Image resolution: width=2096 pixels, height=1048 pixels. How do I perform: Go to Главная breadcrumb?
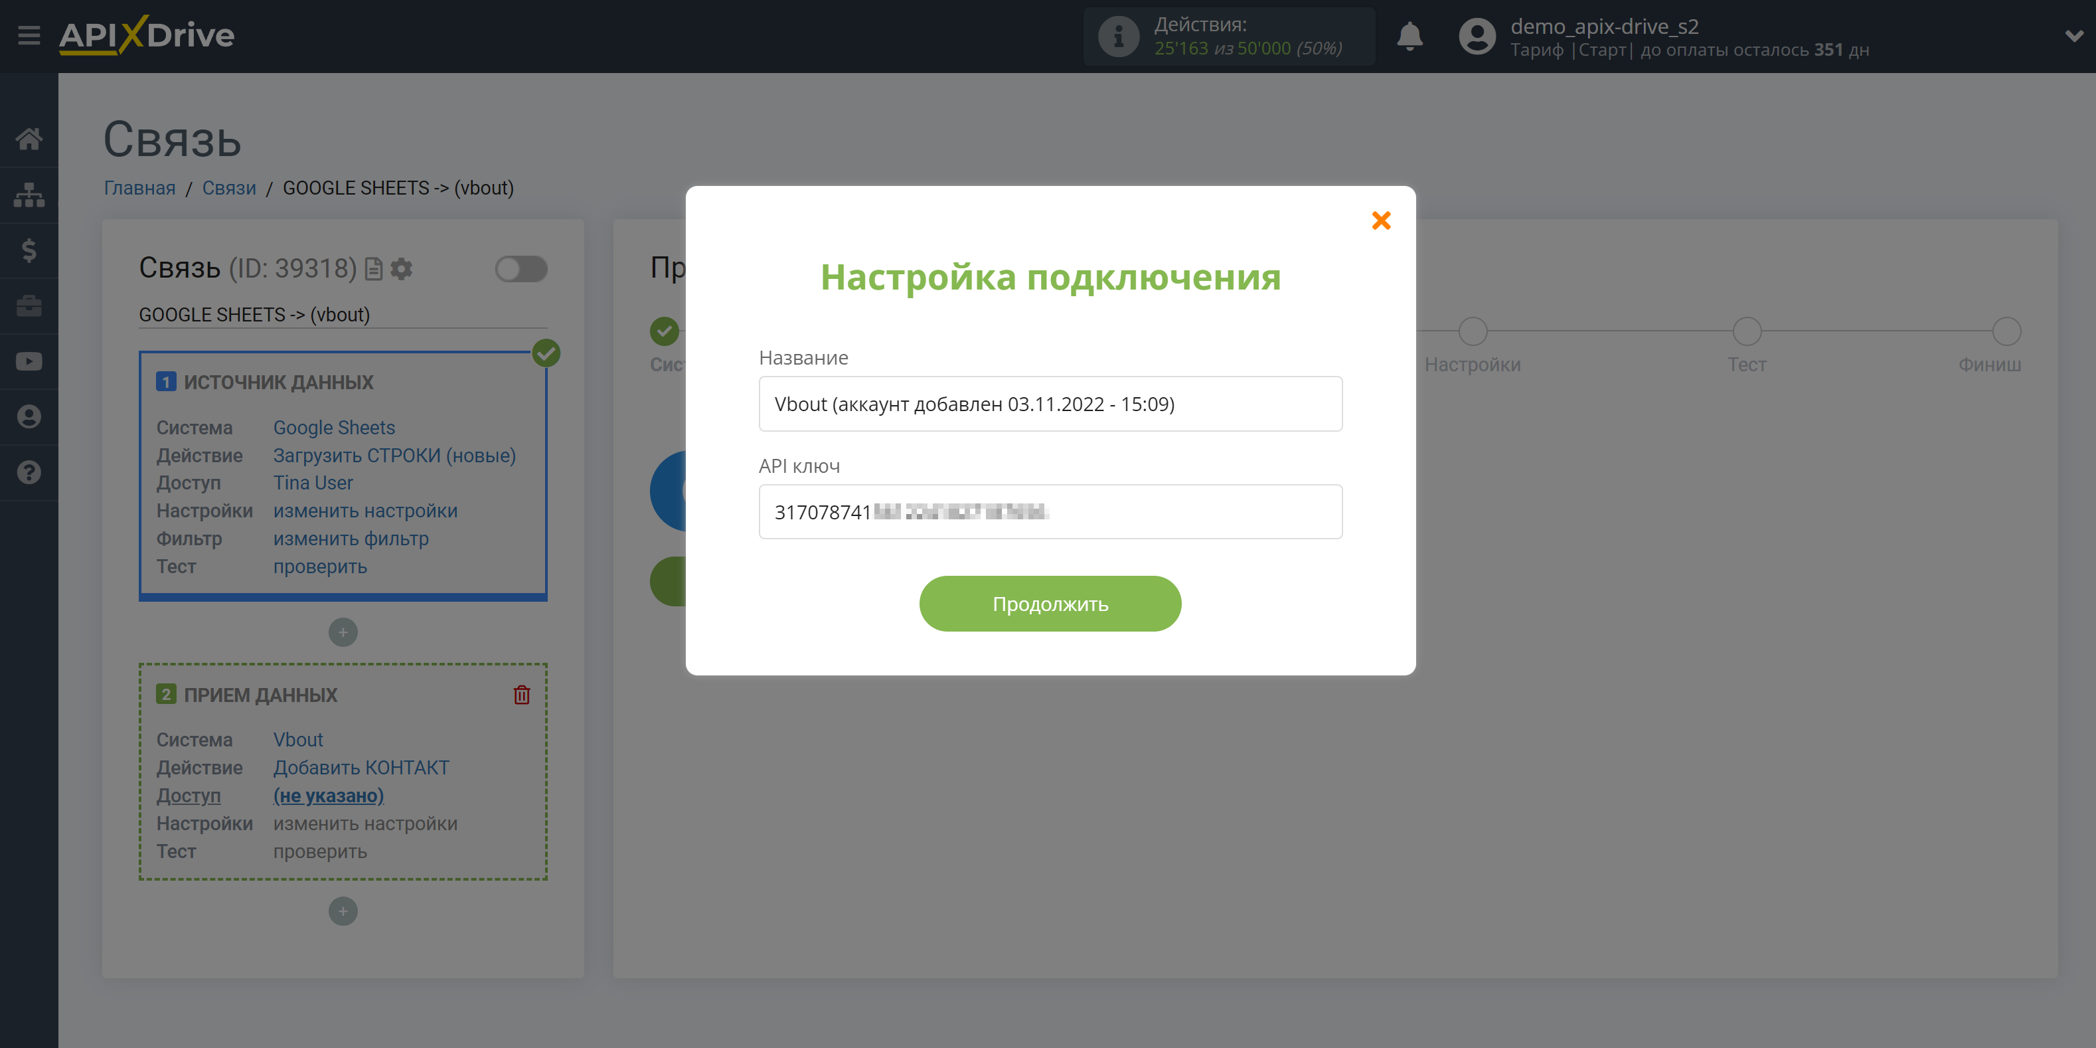[x=139, y=188]
